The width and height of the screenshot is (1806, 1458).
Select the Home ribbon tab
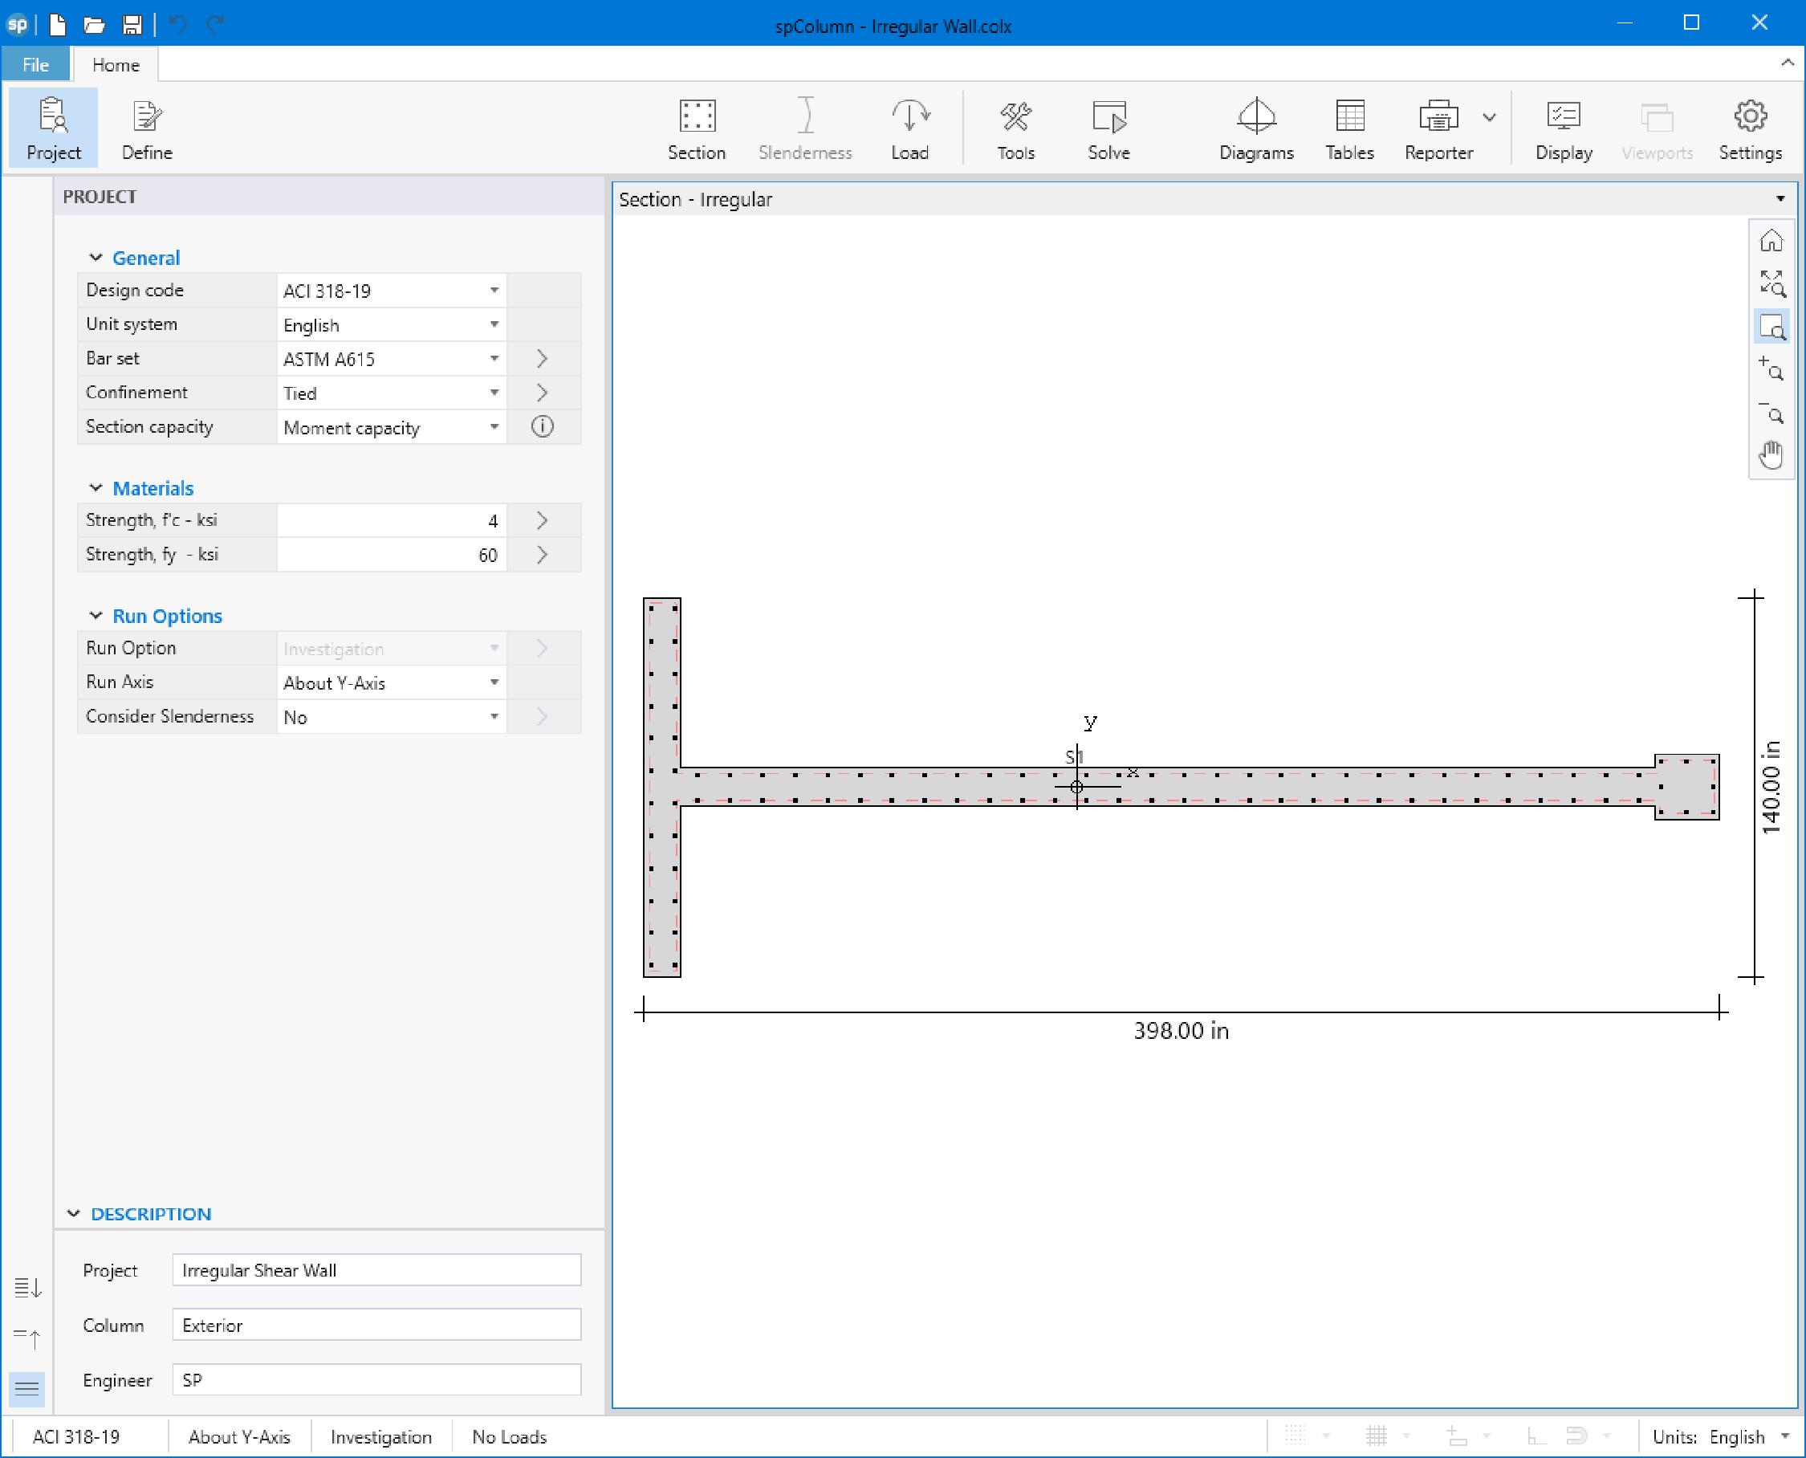pos(116,63)
